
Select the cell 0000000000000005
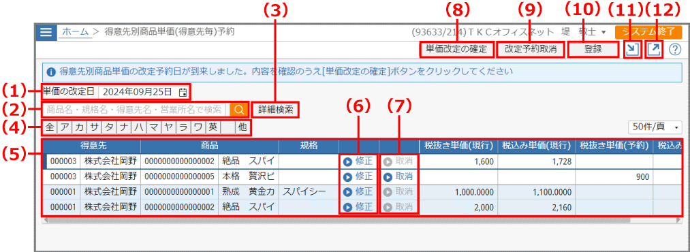click(x=179, y=177)
